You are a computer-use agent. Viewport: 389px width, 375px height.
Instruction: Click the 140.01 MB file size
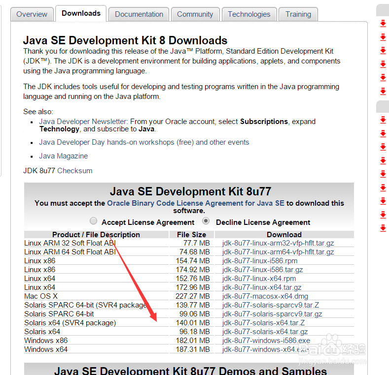point(193,323)
